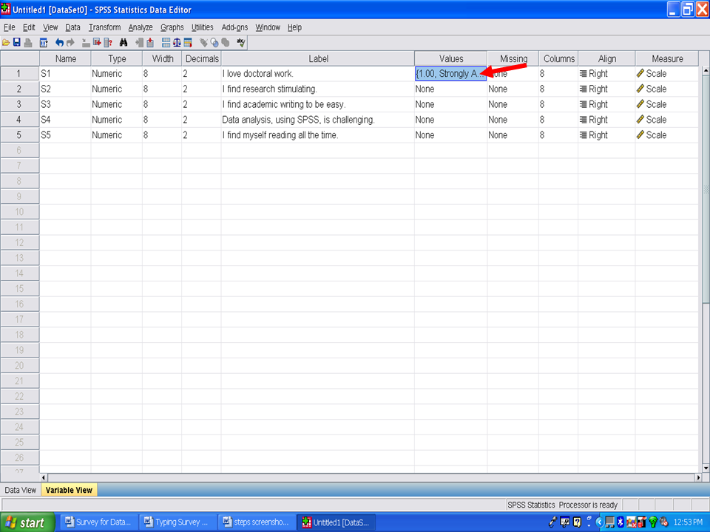The image size is (710, 532).
Task: Click the Type cell for S4
Action: [x=116, y=120]
